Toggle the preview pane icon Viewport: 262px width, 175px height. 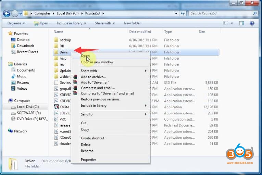[241, 23]
